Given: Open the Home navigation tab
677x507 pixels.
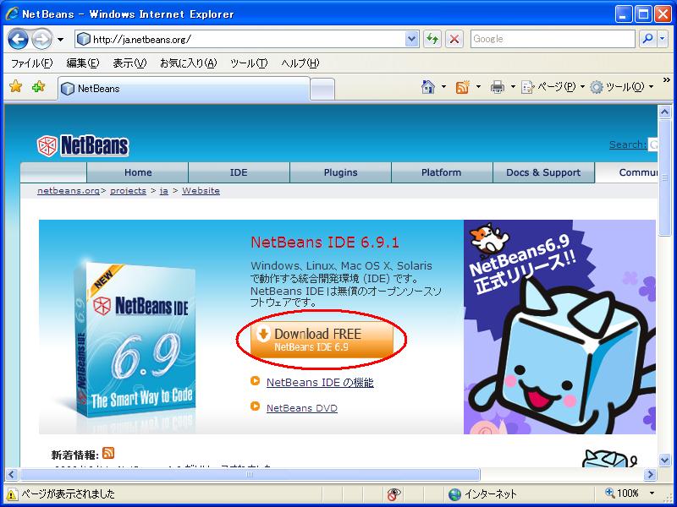Looking at the screenshot, I should [138, 172].
